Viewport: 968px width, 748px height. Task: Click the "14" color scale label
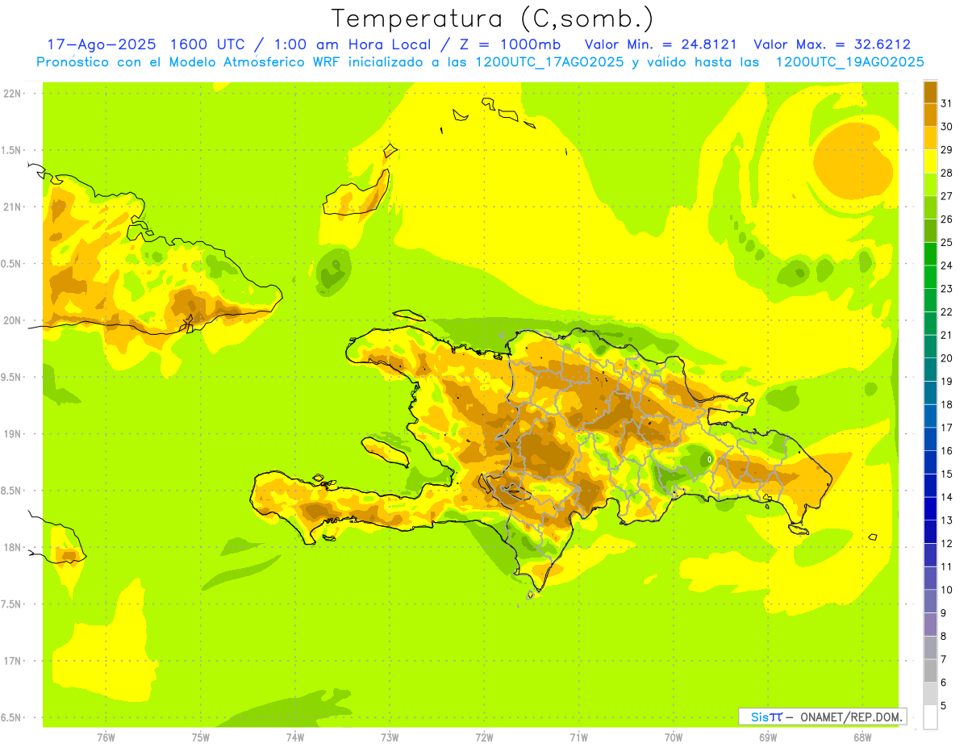pyautogui.click(x=947, y=497)
